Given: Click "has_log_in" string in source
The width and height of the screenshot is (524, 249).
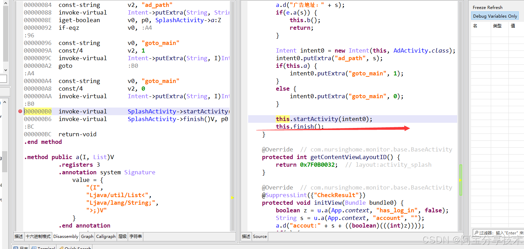Looking at the screenshot, I should (x=398, y=210).
